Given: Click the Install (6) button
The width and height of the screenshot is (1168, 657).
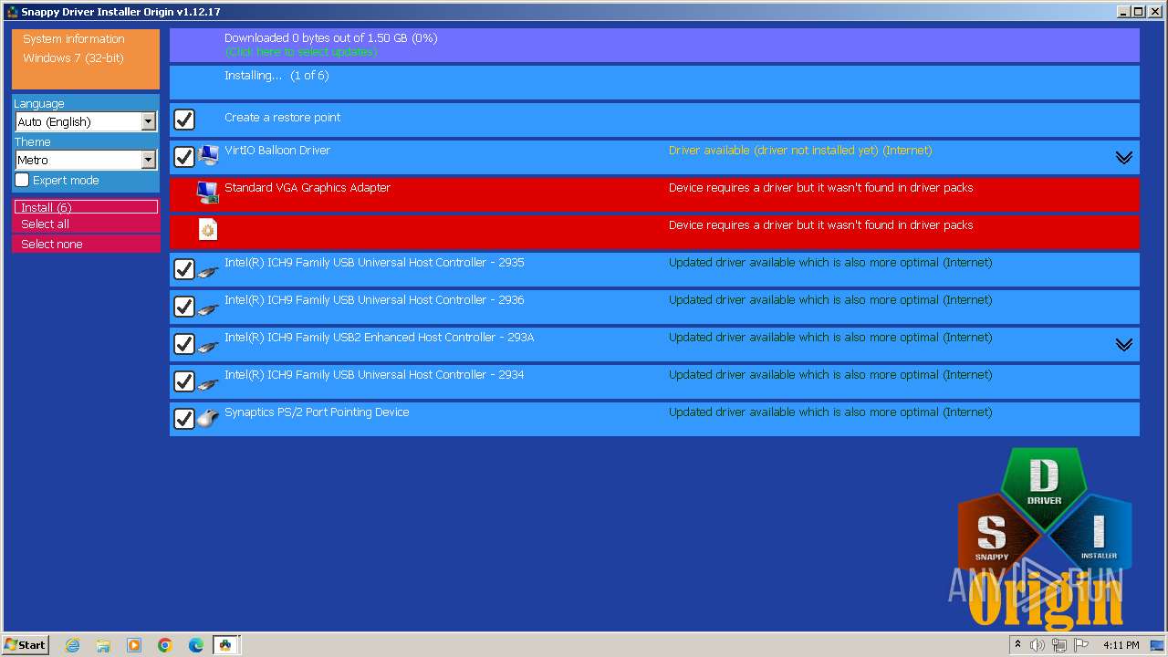Looking at the screenshot, I should click(x=86, y=207).
